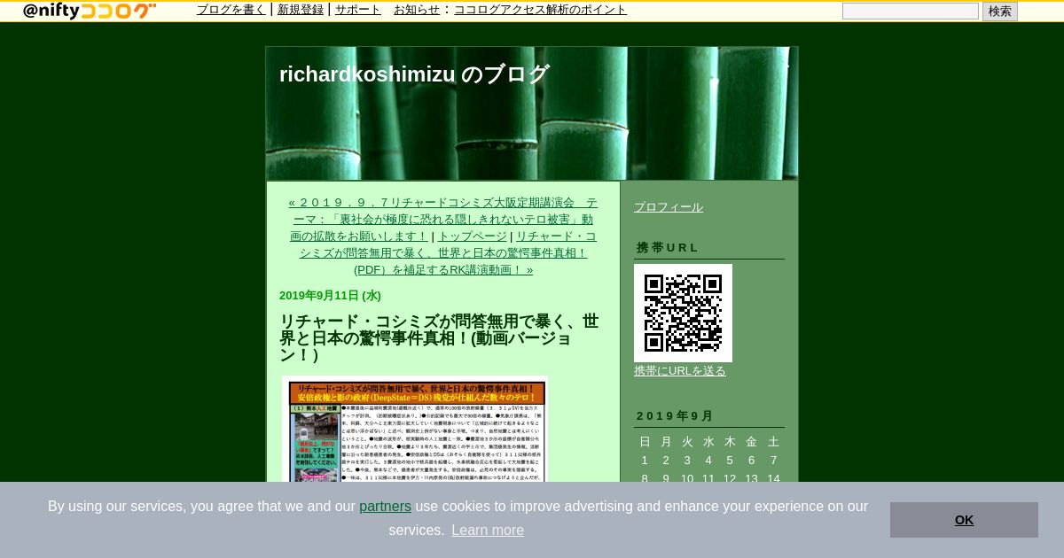Image resolution: width=1064 pixels, height=558 pixels.
Task: Click 携帯にURLを送る link
Action: pyautogui.click(x=680, y=371)
